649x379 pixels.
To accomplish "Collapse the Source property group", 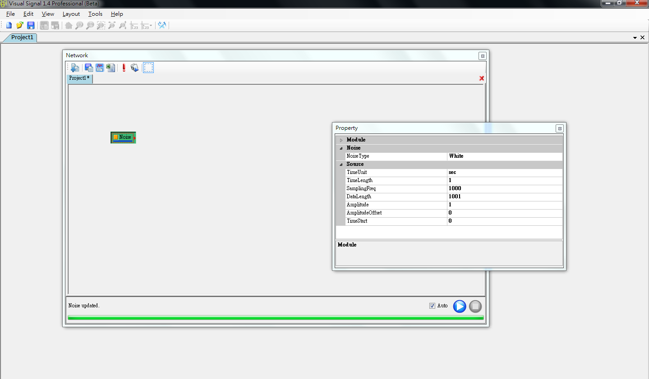I will coord(341,164).
